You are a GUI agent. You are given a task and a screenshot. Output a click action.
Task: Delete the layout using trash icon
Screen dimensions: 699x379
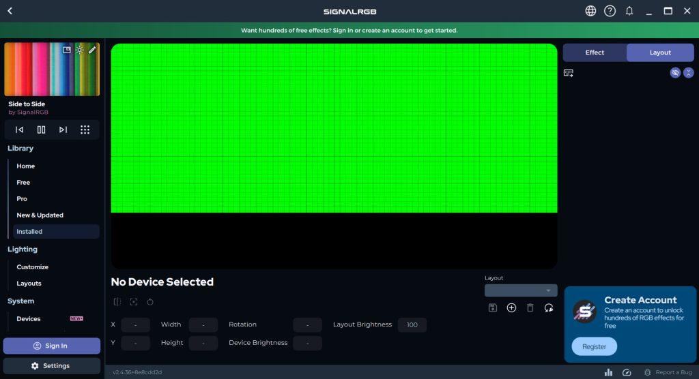point(530,307)
